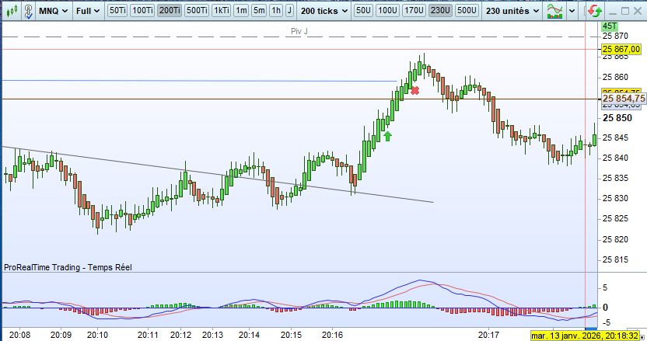Click the 25 830 price axis label

coord(615,198)
